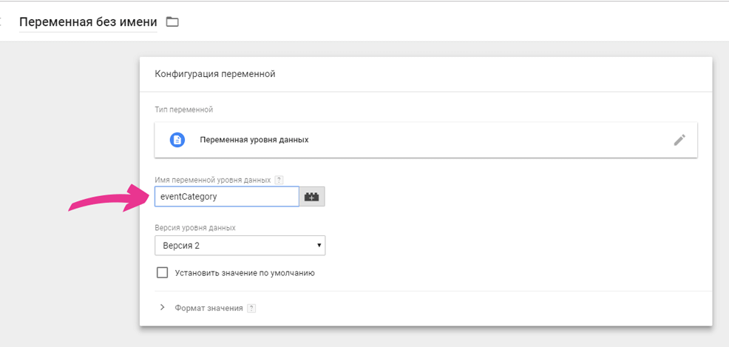Click the "Тип переменной" label
729x347 pixels.
[184, 110]
